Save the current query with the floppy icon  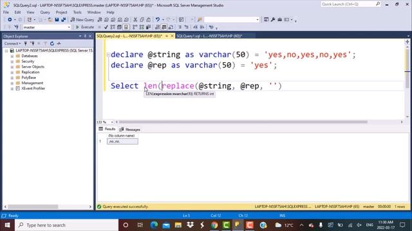(57, 20)
